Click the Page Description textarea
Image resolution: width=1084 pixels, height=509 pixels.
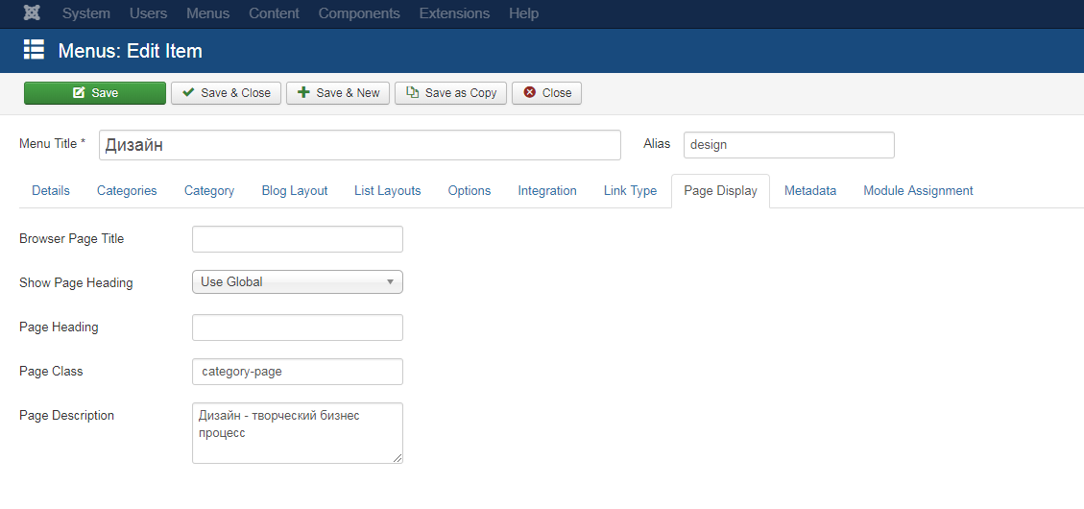click(298, 433)
